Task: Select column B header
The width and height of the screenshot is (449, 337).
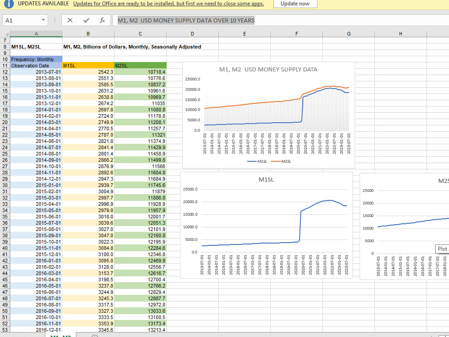Action: point(88,34)
